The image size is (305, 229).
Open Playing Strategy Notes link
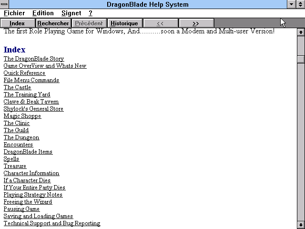click(33, 195)
